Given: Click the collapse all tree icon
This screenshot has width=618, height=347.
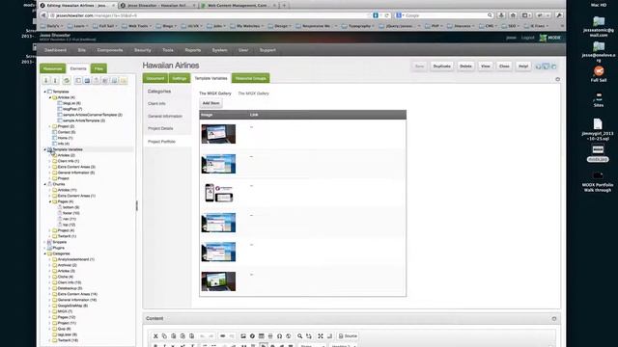Looking at the screenshot, I should 55,80.
